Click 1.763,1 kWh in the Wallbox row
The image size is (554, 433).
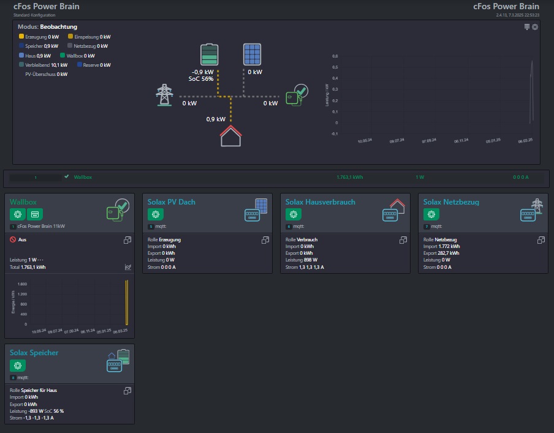point(350,177)
